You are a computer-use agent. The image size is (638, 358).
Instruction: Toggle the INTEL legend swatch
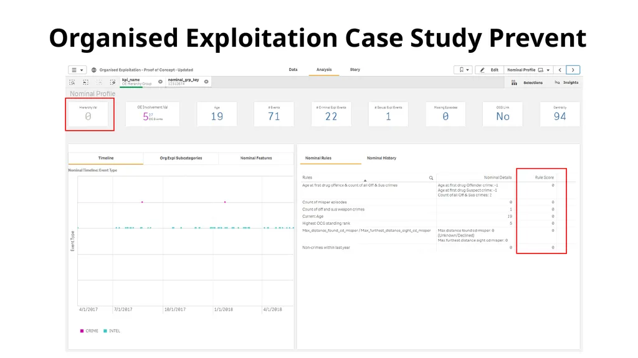tap(105, 331)
